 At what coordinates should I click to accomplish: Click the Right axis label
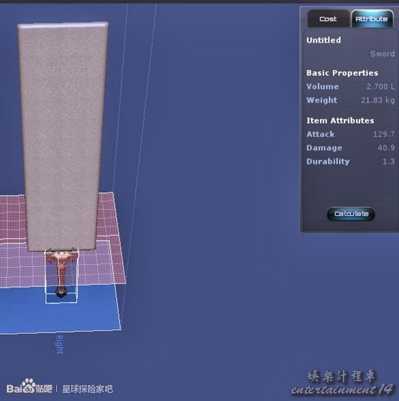pyautogui.click(x=59, y=345)
